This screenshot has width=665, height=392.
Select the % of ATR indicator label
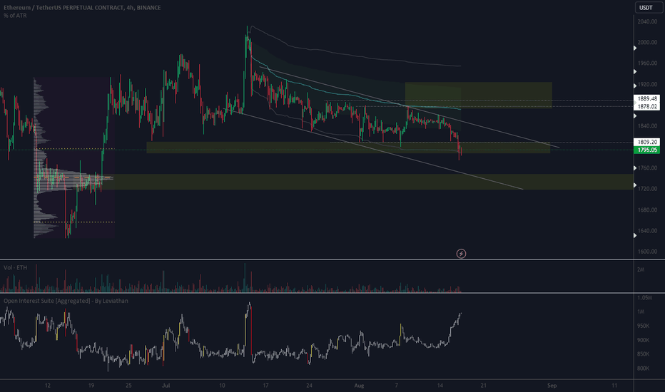15,16
